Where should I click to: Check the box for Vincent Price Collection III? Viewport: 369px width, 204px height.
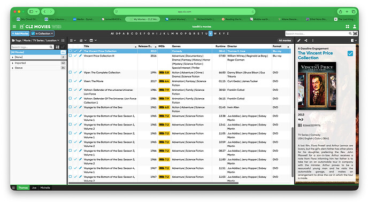point(70,56)
